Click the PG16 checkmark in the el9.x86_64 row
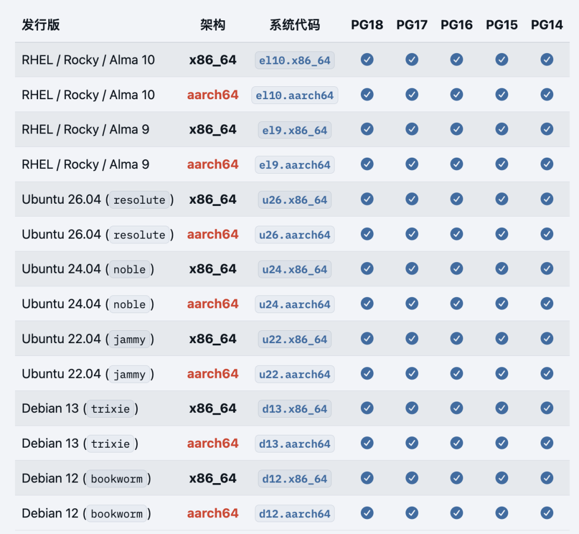This screenshot has width=579, height=534. click(457, 129)
